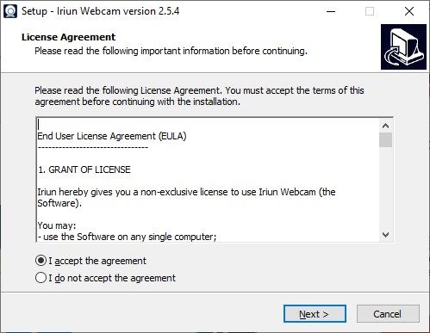Click the bold "License Agreement" heading
430x333 pixels.
tap(68, 37)
